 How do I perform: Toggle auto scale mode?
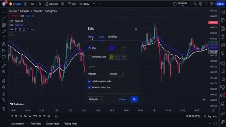click(215, 116)
